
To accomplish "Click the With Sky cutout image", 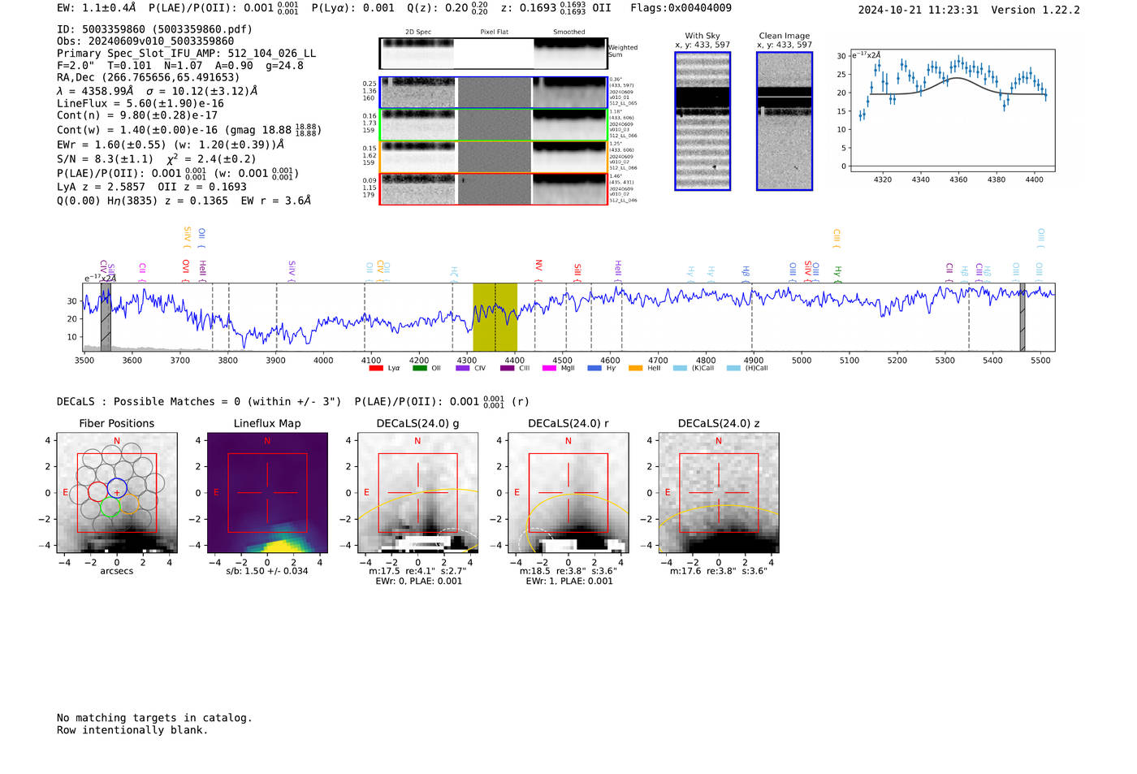I will pos(703,121).
